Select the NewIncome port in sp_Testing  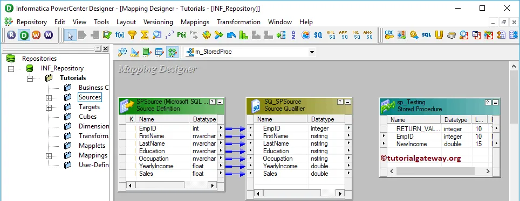[411, 144]
